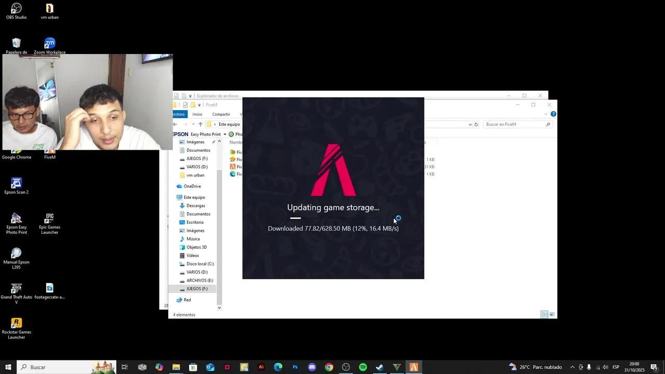Image resolution: width=665 pixels, height=374 pixels.
Task: Open recent locations dropdown in Explorer
Action: tap(193, 125)
